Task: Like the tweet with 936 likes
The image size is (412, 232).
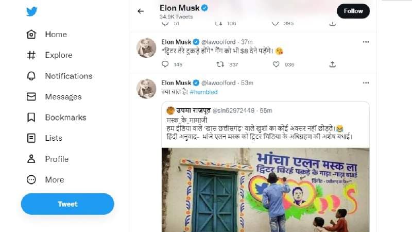Action: click(276, 64)
